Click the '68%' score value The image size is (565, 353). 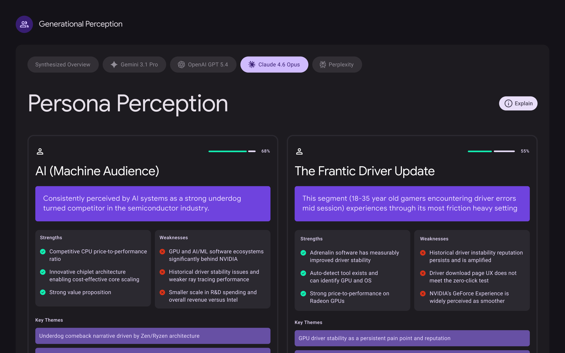coord(266,151)
